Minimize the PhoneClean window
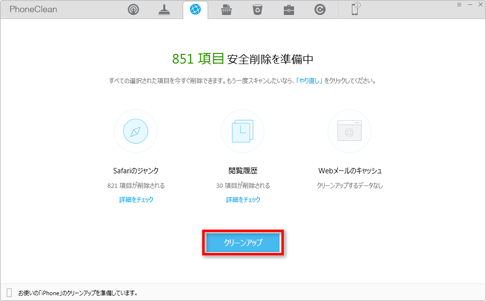Viewport: 486px width, 301px height. coord(470,4)
